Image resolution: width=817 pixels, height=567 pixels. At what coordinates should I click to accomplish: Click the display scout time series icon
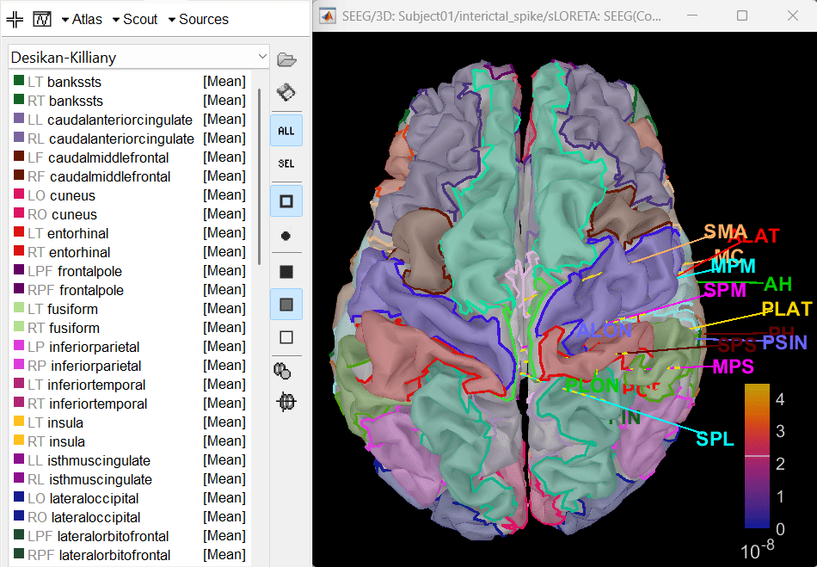(42, 19)
